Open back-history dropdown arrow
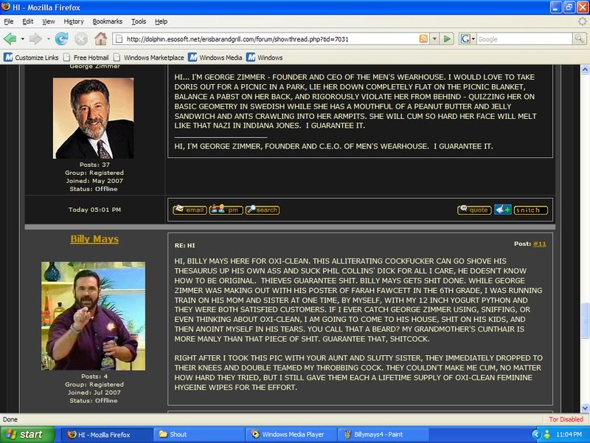 [x=23, y=39]
